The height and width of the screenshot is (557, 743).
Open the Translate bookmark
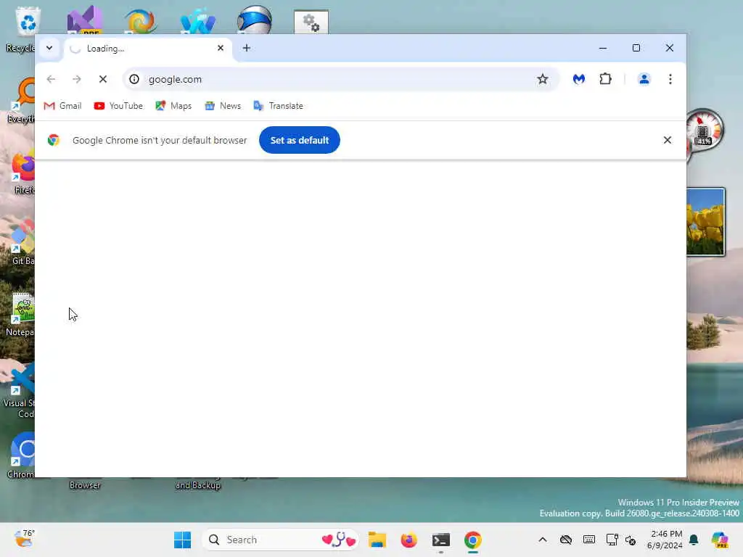click(278, 106)
